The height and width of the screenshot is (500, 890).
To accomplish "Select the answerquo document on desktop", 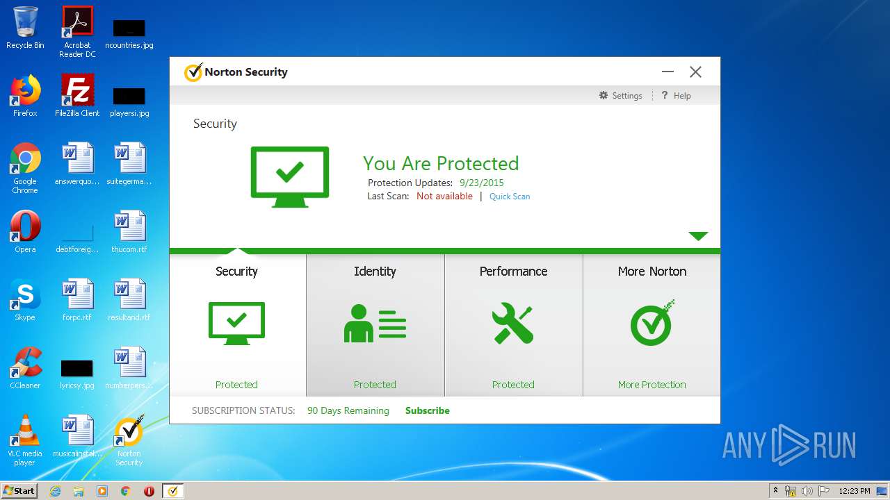I will click(77, 165).
